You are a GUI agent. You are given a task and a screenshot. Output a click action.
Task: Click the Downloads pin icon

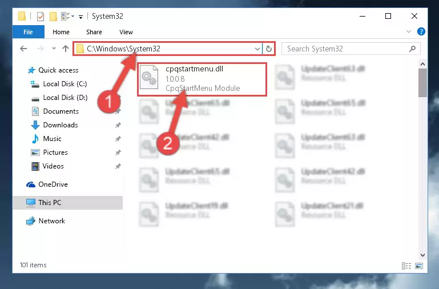point(118,125)
